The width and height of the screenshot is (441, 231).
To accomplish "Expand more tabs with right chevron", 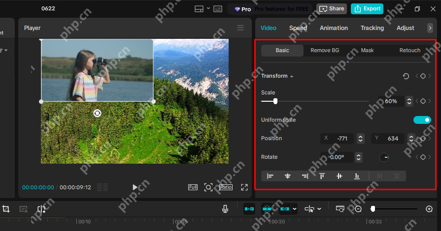I will [430, 28].
